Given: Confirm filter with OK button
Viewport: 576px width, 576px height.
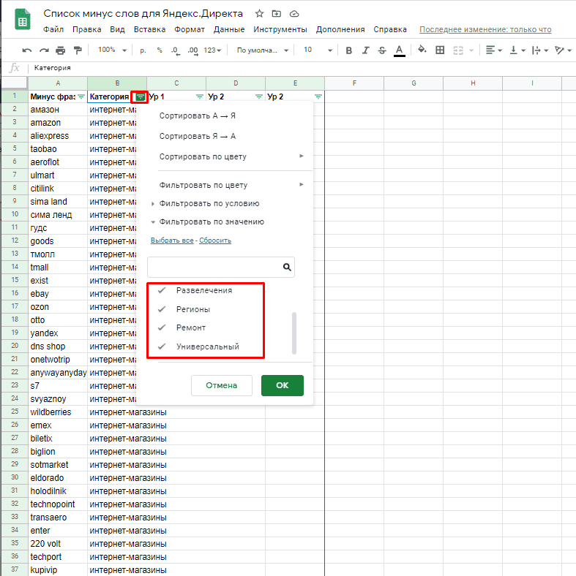Looking at the screenshot, I should [x=282, y=385].
